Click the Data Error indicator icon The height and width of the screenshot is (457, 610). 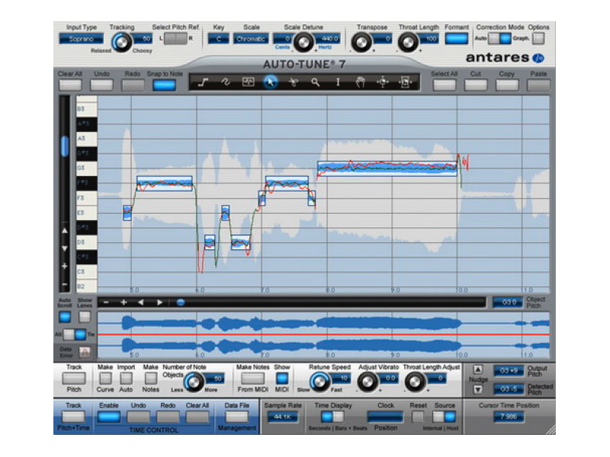(x=85, y=352)
